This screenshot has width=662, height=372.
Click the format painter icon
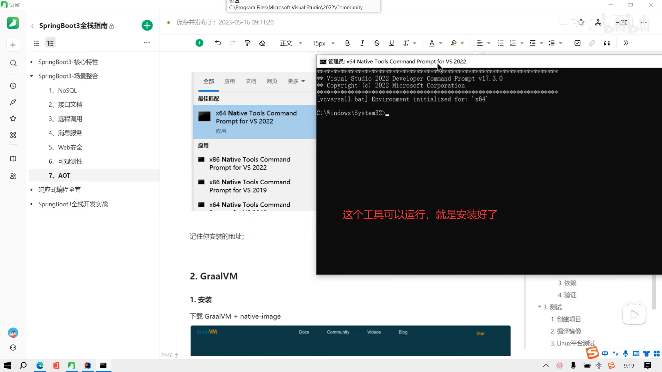pyautogui.click(x=247, y=43)
